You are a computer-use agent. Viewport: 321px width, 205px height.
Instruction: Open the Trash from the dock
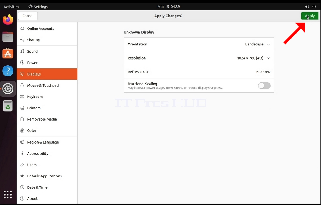click(x=8, y=106)
